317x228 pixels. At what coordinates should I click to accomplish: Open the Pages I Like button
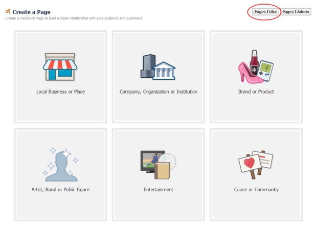265,12
